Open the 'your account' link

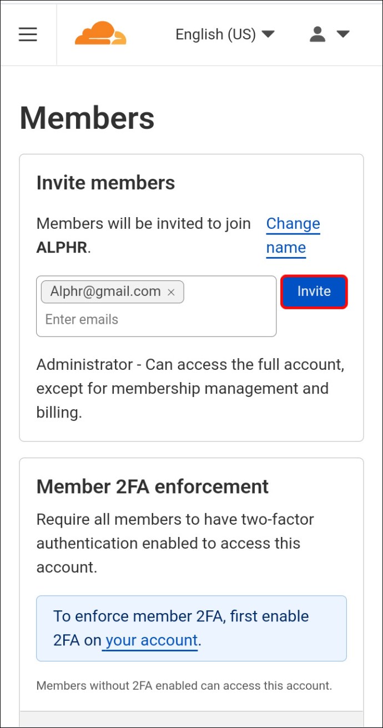(151, 640)
